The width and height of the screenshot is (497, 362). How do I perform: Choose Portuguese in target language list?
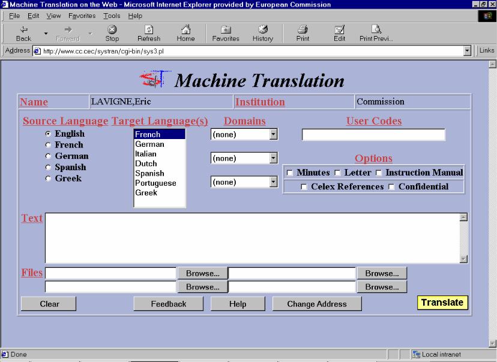(x=160, y=183)
